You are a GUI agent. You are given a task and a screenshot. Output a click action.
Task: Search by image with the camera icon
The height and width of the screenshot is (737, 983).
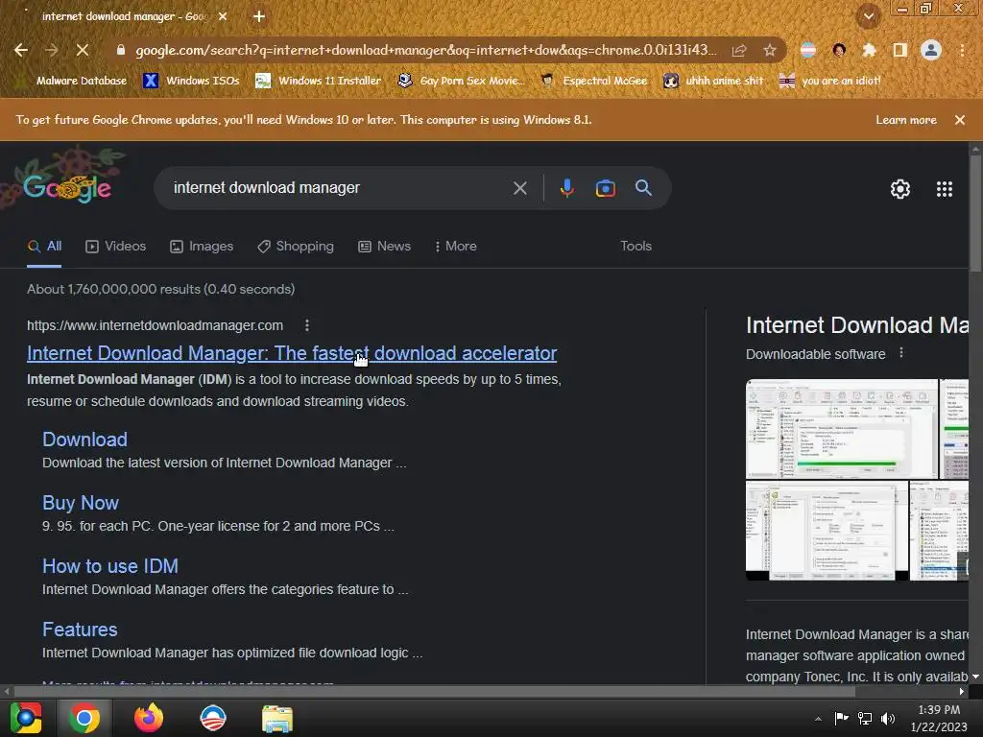(605, 188)
